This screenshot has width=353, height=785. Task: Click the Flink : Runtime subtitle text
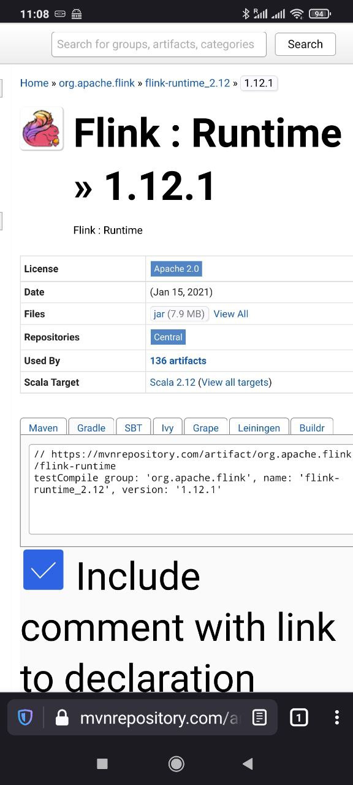108,230
